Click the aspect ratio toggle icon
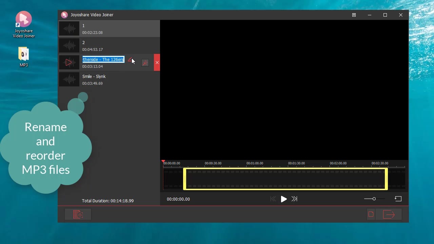 click(398, 199)
